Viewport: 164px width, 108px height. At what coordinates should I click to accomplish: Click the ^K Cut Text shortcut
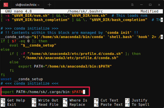(106, 100)
